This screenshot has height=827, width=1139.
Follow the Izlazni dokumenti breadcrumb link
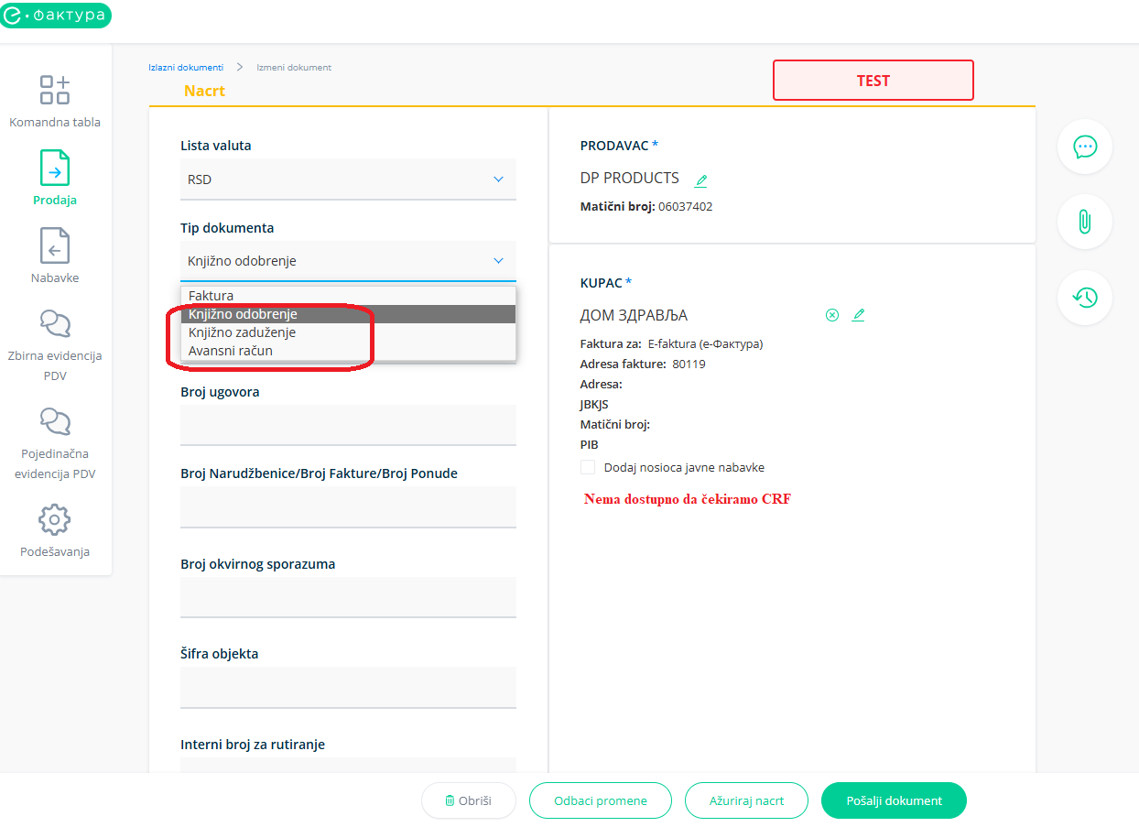186,68
